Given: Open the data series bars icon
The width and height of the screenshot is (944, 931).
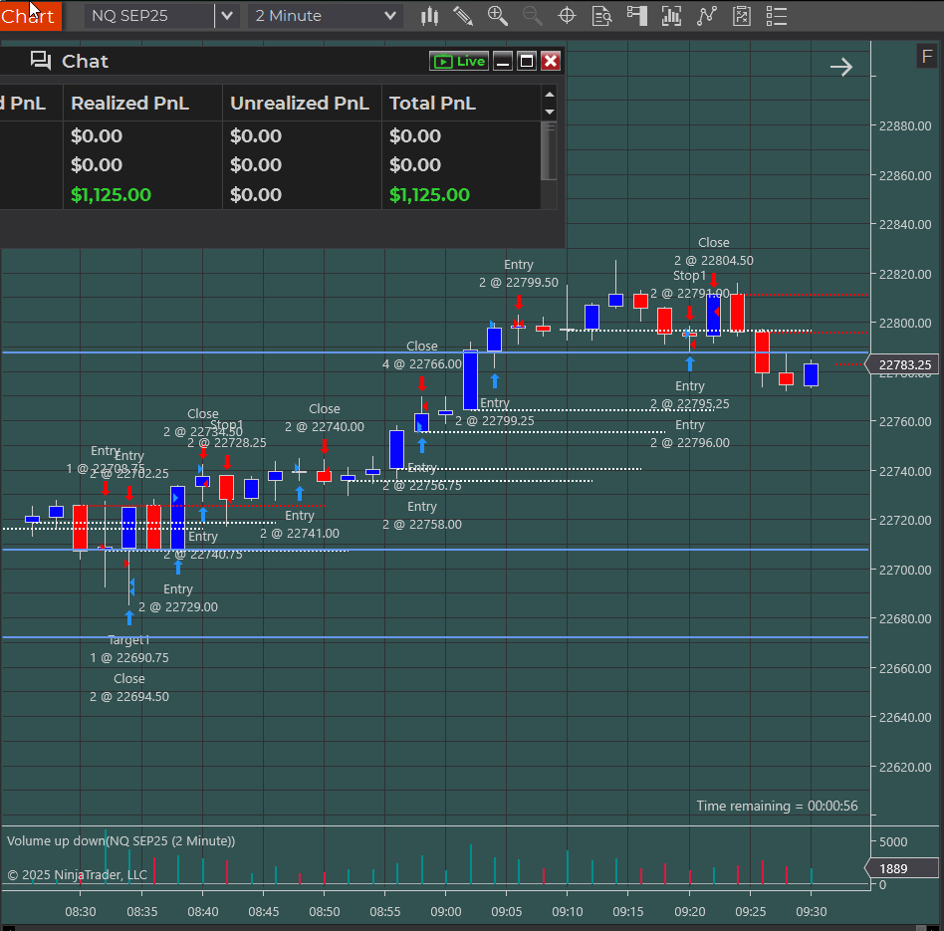Looking at the screenshot, I should point(671,16).
